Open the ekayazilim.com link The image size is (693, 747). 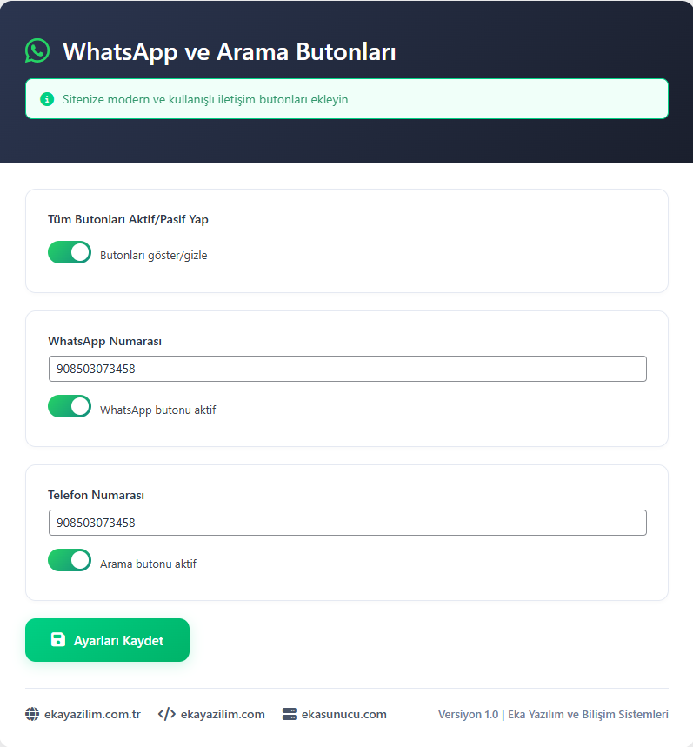[223, 714]
